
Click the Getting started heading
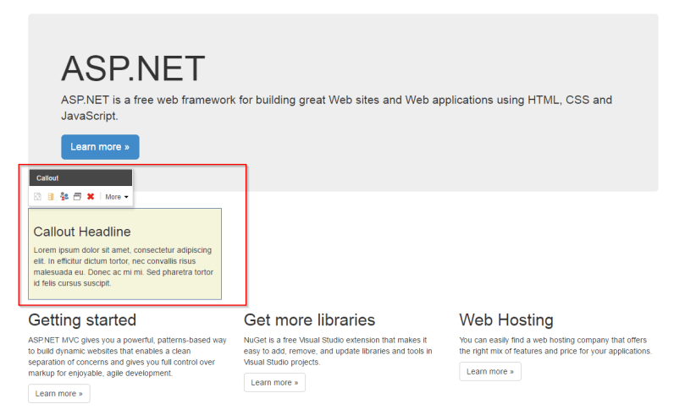82,320
